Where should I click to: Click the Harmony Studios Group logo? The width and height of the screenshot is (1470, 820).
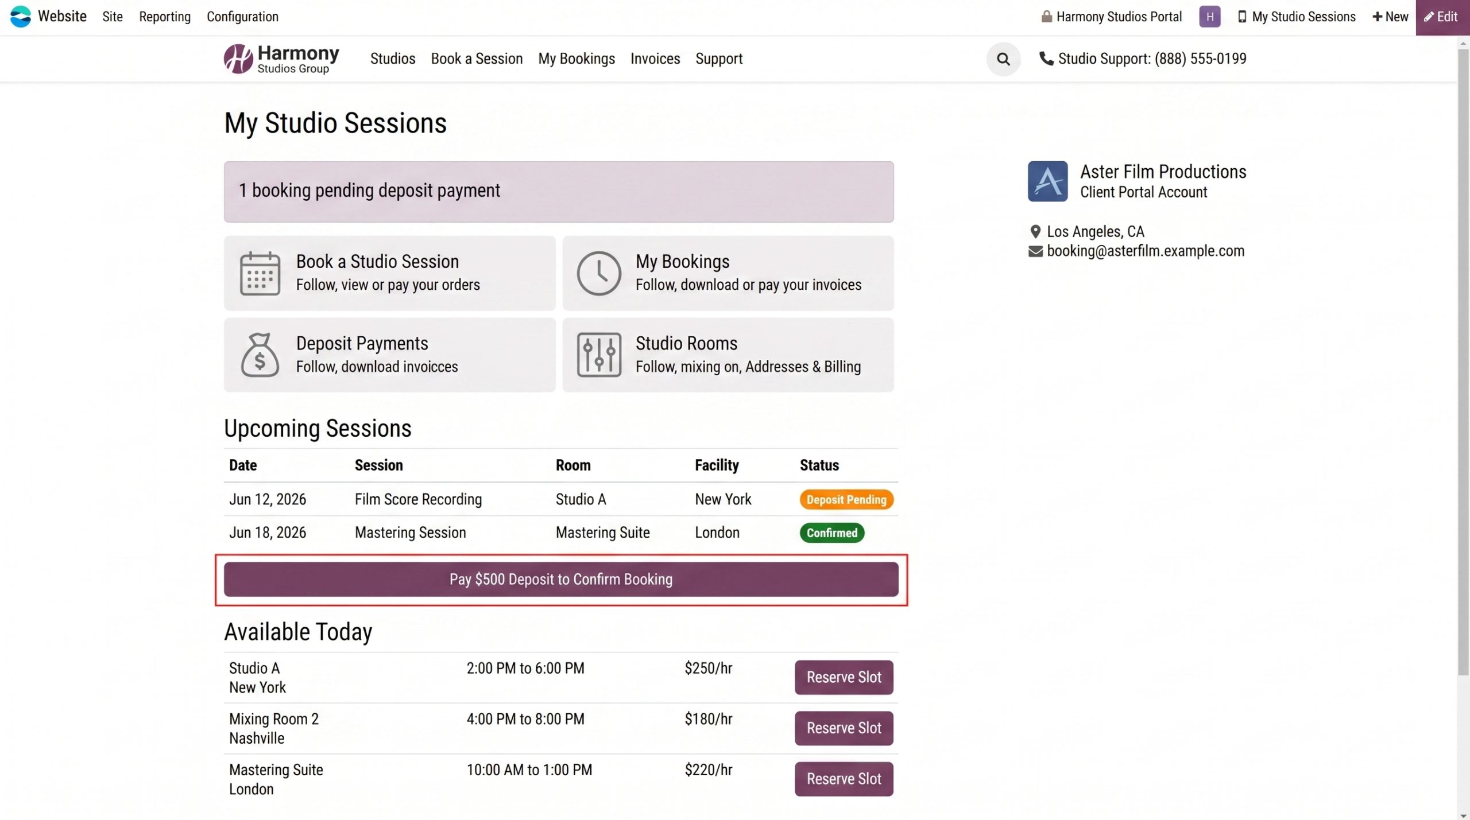[281, 59]
